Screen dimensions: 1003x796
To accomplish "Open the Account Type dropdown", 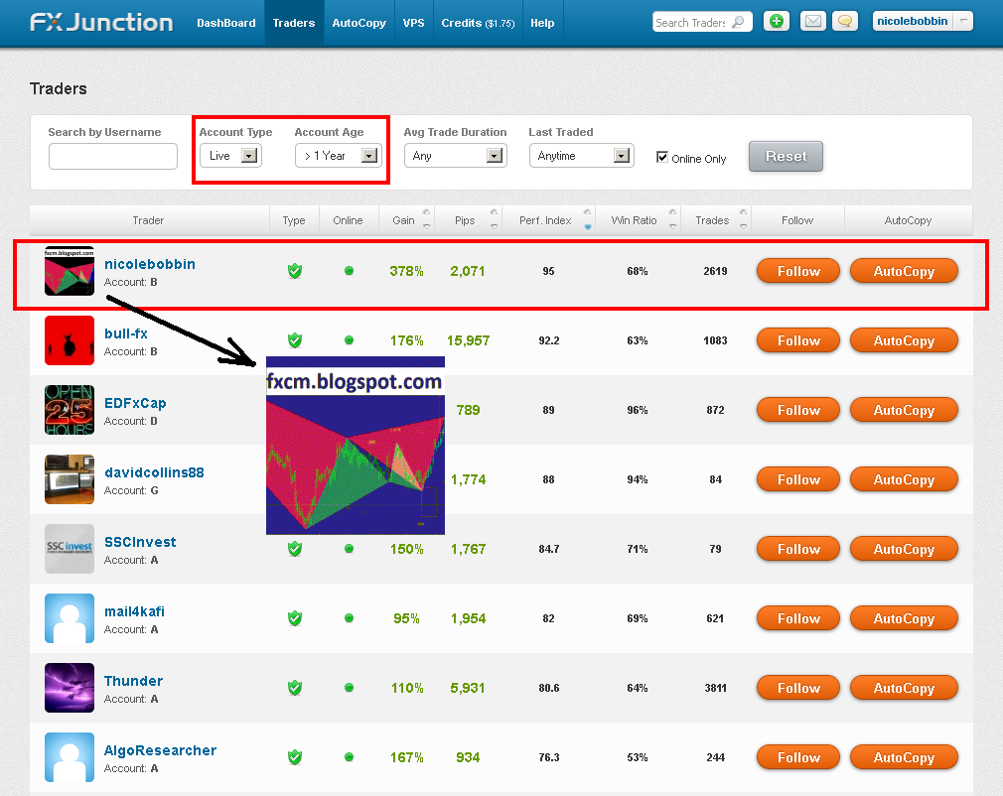I will 230,156.
